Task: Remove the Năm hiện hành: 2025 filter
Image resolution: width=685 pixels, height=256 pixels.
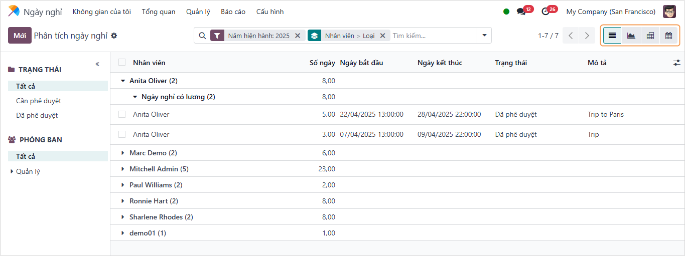Action: click(x=298, y=36)
